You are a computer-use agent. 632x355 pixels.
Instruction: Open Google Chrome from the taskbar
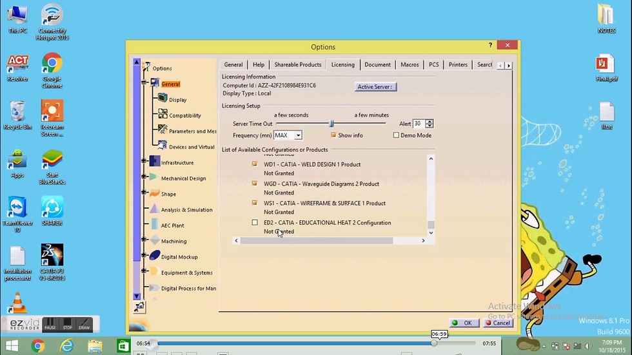pos(38,346)
